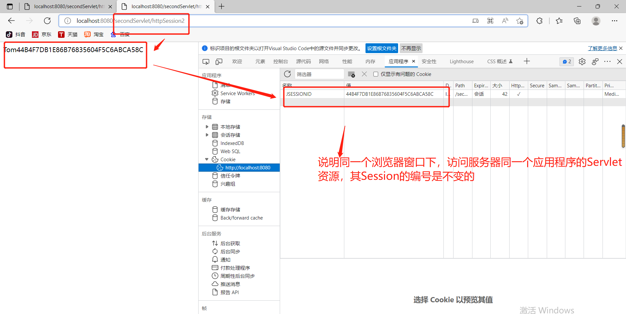Switch to the 网络 DevTools tab
Viewport: 626px width, 314px height.
[324, 62]
